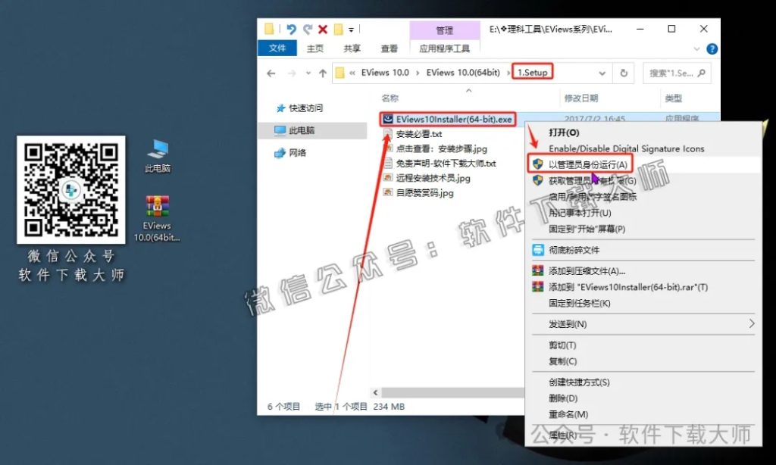Screen dimensions: 776x465
Task: Open Help via the blue question mark icon
Action: tap(710, 49)
